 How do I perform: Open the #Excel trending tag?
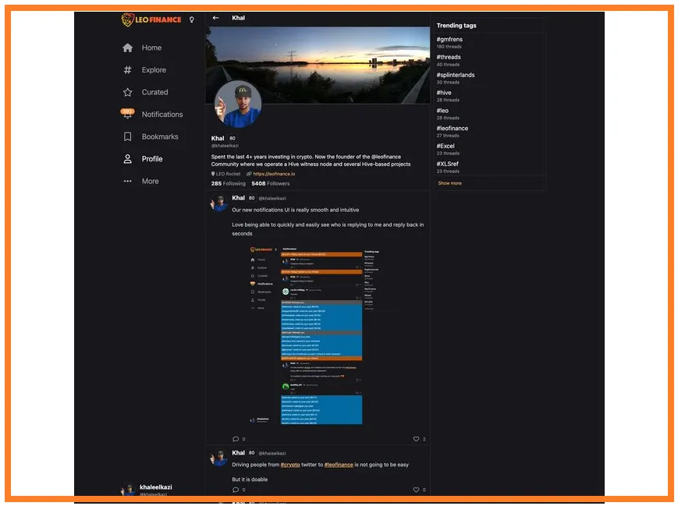(445, 146)
